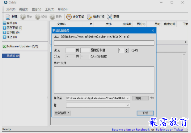The width and height of the screenshot is (191, 133).
Task: Open Become a fan on Facebook link
Action: click(131, 130)
